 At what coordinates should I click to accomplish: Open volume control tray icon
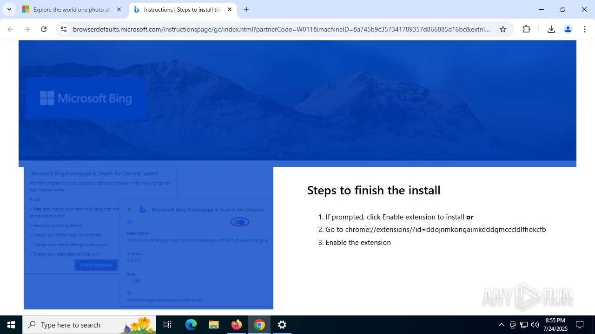535,325
